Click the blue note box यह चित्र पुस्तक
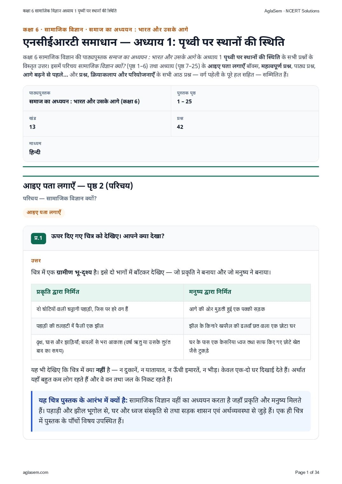The width and height of the screenshot is (342, 484). [x=171, y=411]
